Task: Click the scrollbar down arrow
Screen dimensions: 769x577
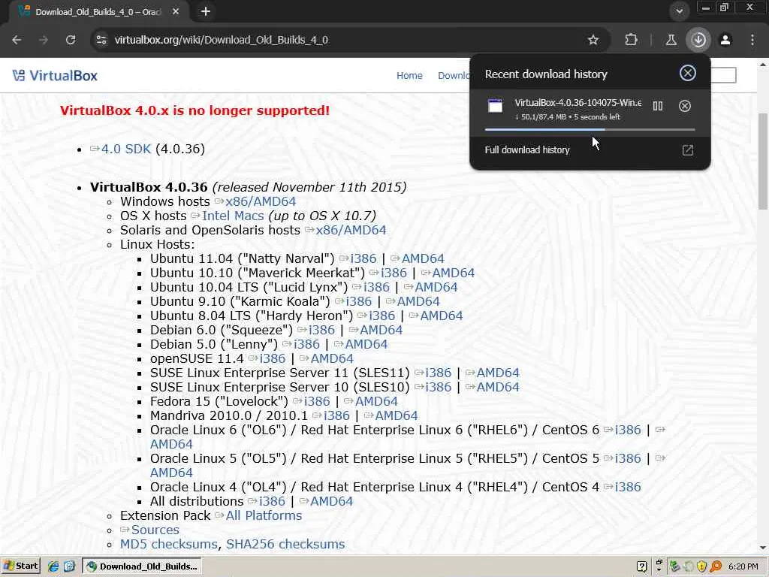Action: pos(763,548)
